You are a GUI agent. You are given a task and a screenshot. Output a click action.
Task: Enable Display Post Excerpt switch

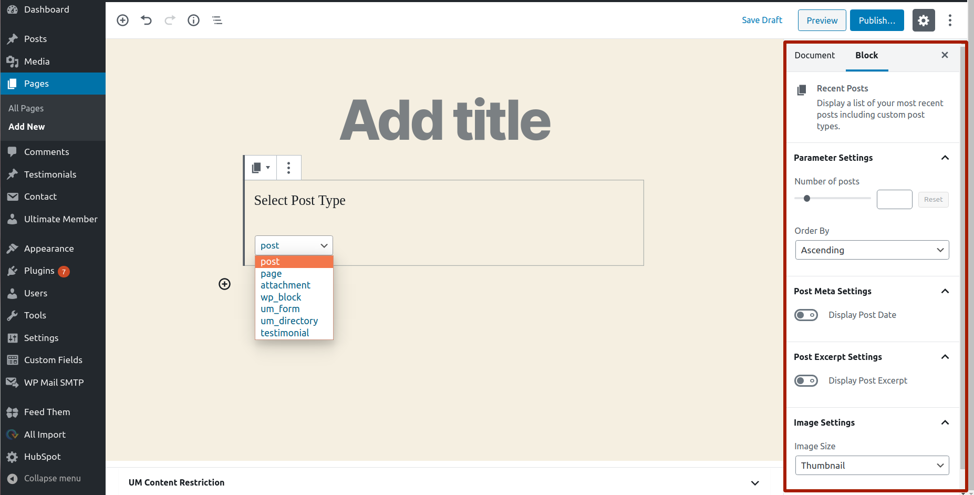click(x=806, y=381)
